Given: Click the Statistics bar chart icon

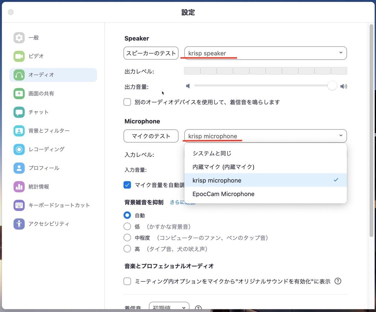Looking at the screenshot, I should point(19,187).
